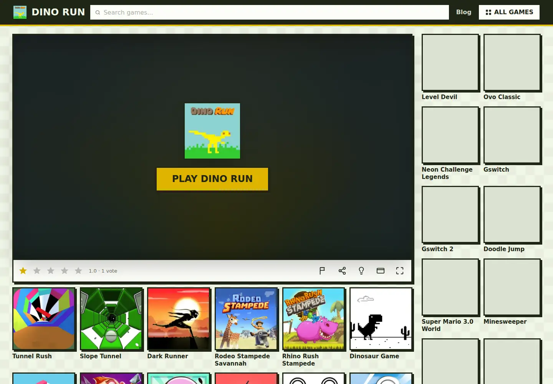The height and width of the screenshot is (384, 553).
Task: Click the flag report icon
Action: [322, 271]
